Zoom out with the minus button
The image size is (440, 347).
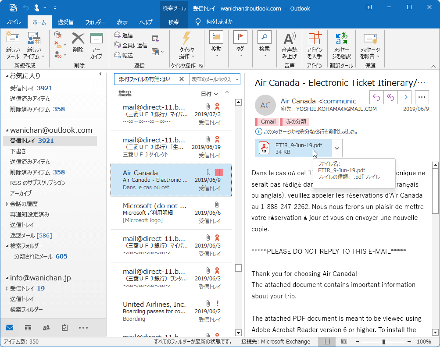(x=357, y=342)
